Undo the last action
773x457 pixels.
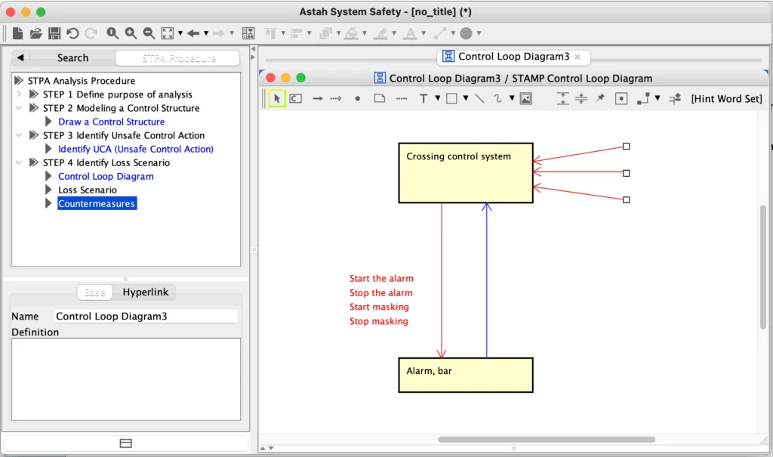tap(72, 33)
